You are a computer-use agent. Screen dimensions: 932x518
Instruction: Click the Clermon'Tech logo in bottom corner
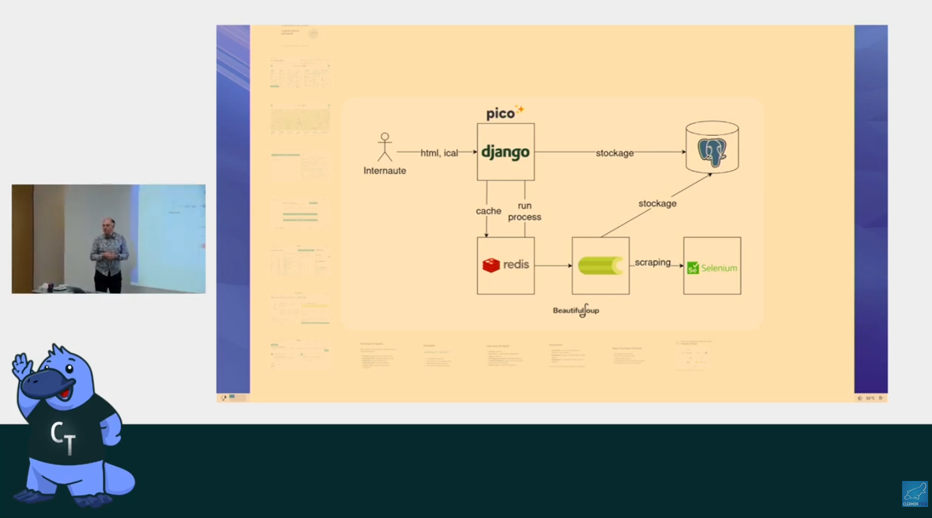(x=914, y=494)
